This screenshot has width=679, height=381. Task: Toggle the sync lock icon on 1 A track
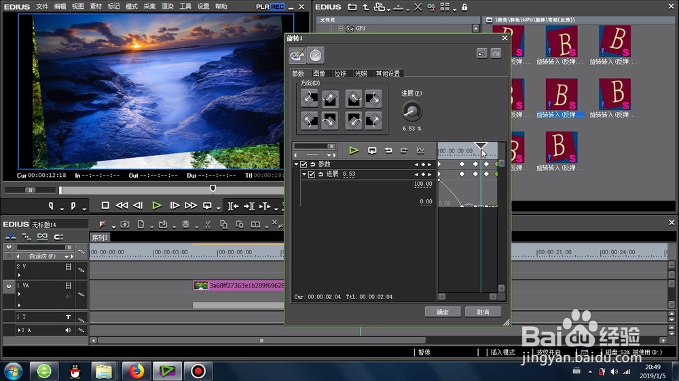(81, 330)
